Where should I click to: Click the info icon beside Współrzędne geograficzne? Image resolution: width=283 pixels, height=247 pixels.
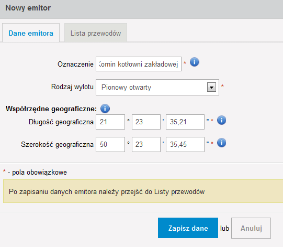(105, 109)
